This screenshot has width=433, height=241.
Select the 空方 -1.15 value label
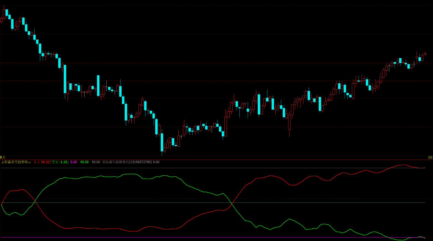pos(59,162)
